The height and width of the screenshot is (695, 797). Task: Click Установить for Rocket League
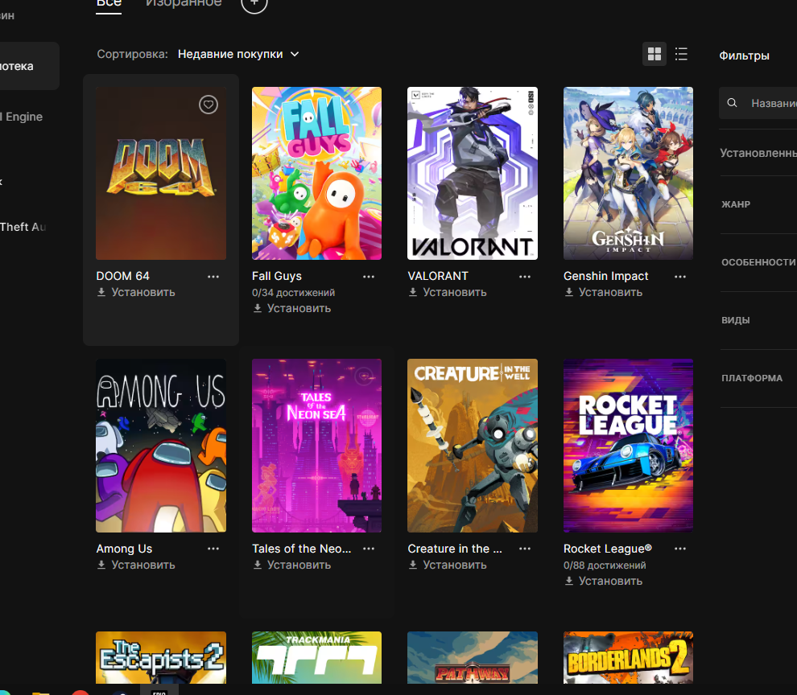click(x=610, y=581)
